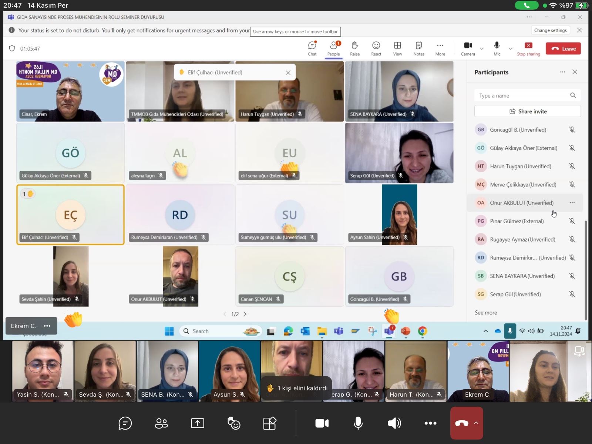
Task: Open meeting Notes
Action: click(418, 48)
